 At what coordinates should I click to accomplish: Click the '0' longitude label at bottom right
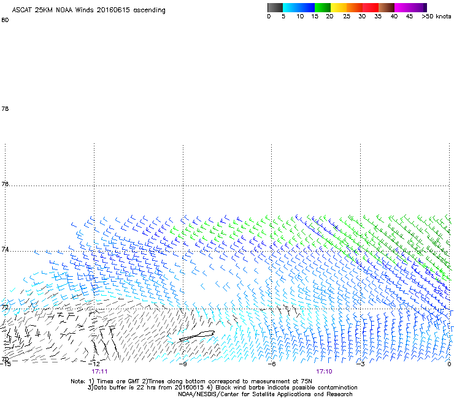point(449,364)
